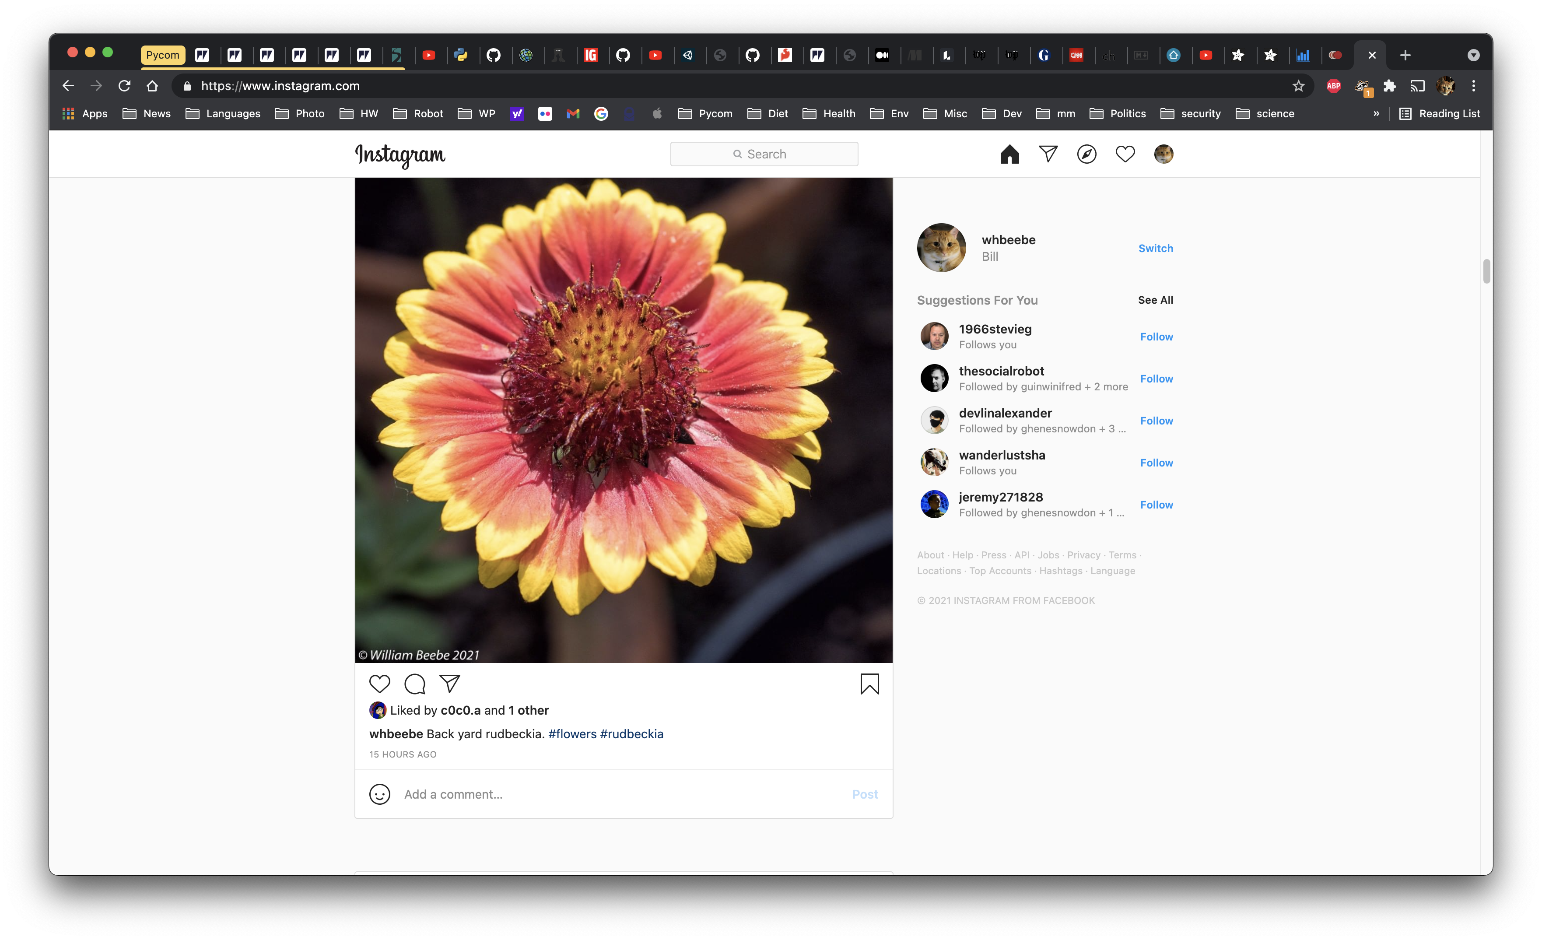The image size is (1542, 940).
Task: Open activity feed heart icon in header
Action: [1125, 154]
